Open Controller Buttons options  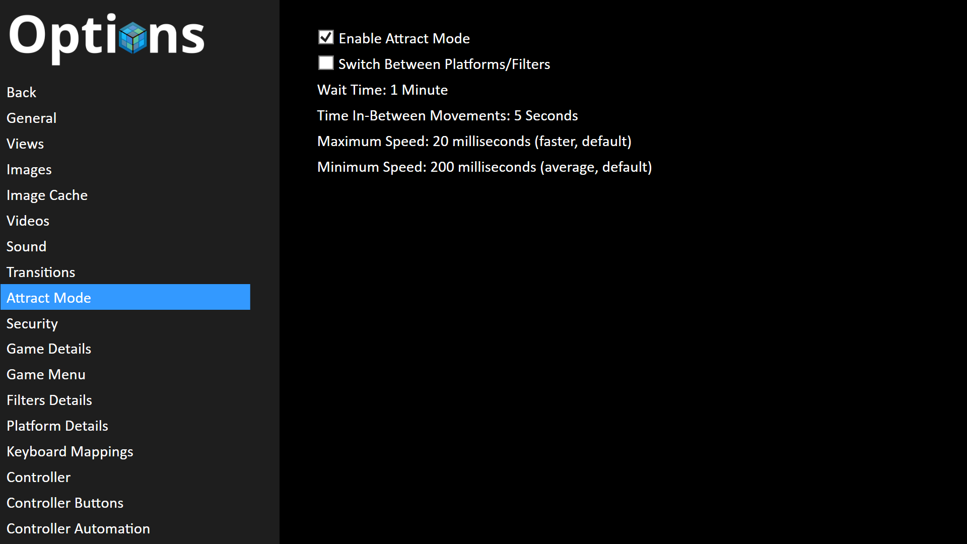click(64, 503)
